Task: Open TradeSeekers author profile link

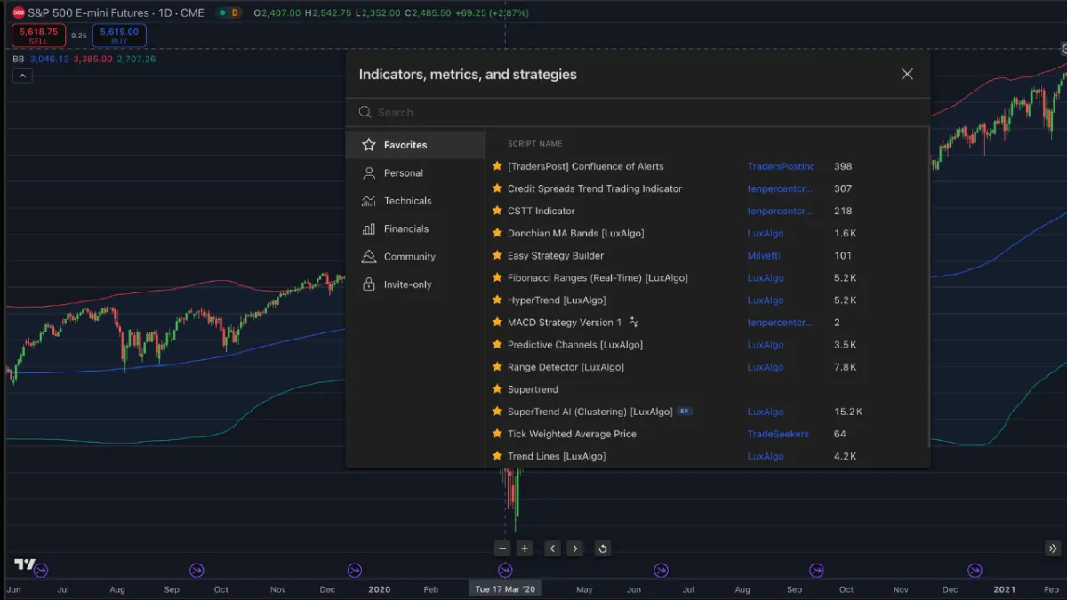Action: 778,434
